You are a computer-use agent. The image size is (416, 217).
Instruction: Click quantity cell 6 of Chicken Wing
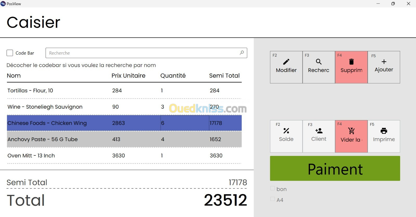coord(185,123)
